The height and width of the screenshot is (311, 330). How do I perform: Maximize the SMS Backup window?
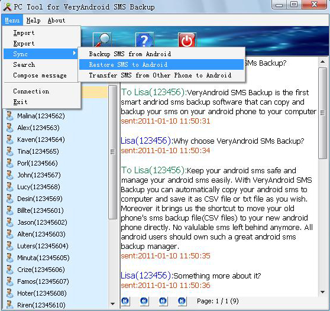coord(294,5)
